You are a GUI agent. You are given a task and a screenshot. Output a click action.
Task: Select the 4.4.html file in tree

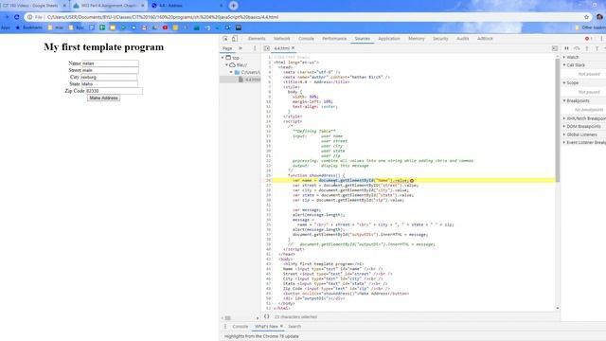point(249,80)
